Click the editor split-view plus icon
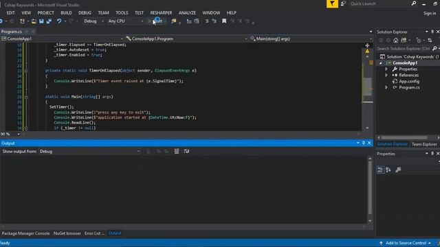 [x=367, y=45]
